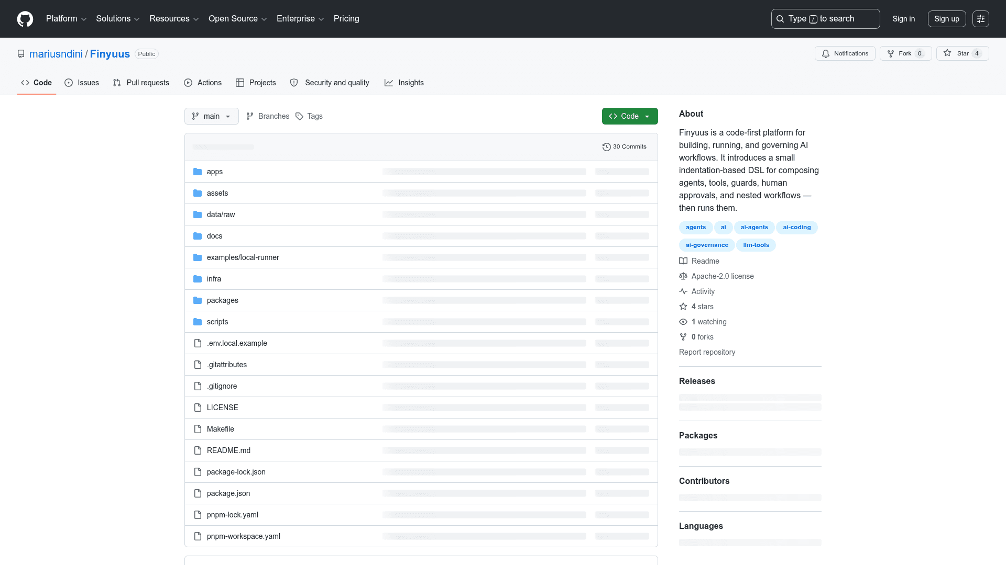Switch to the Actions tab
Image resolution: width=1006 pixels, height=565 pixels.
203,83
